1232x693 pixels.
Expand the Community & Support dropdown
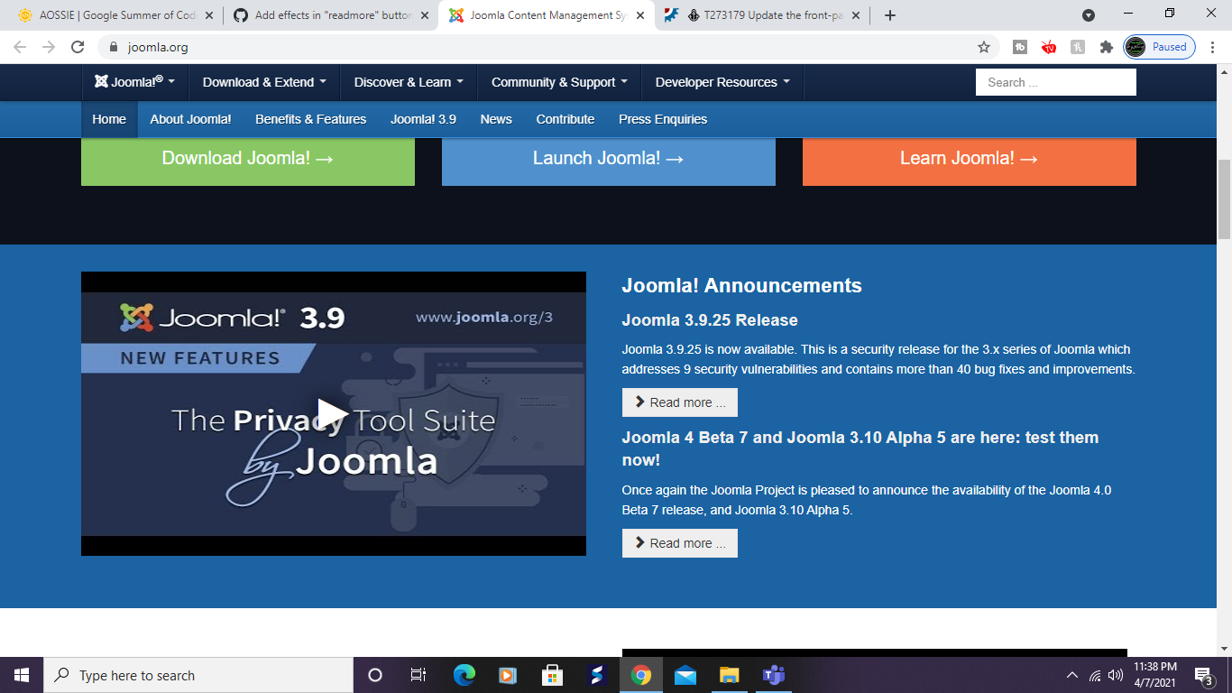pos(559,82)
